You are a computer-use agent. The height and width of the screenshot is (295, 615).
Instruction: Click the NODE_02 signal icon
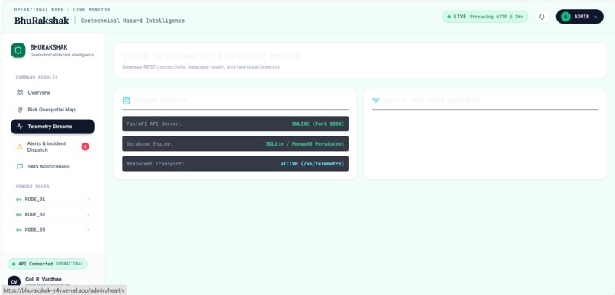tap(18, 215)
